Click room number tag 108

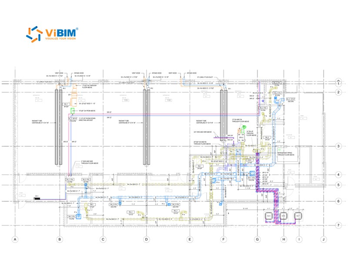(168, 100)
